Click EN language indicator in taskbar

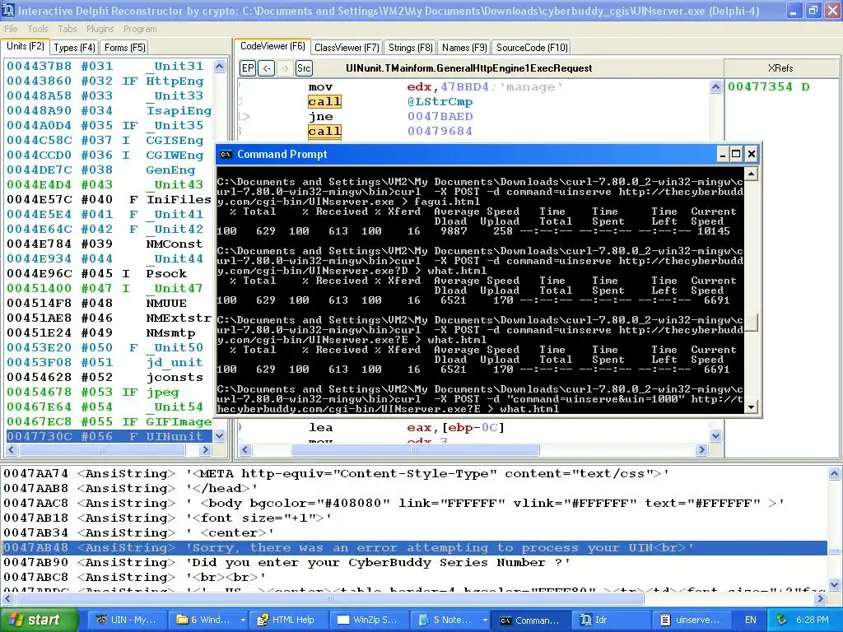coord(751,620)
